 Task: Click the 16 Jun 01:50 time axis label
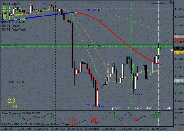coord(108,129)
